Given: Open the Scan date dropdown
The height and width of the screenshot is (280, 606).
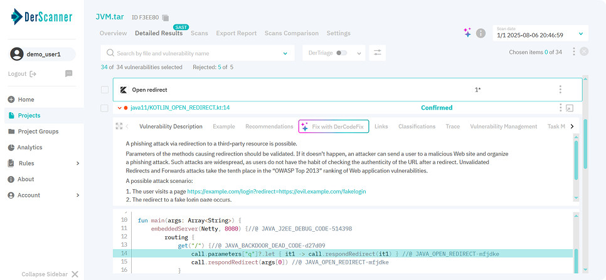Looking at the screenshot, I should pyautogui.click(x=540, y=33).
